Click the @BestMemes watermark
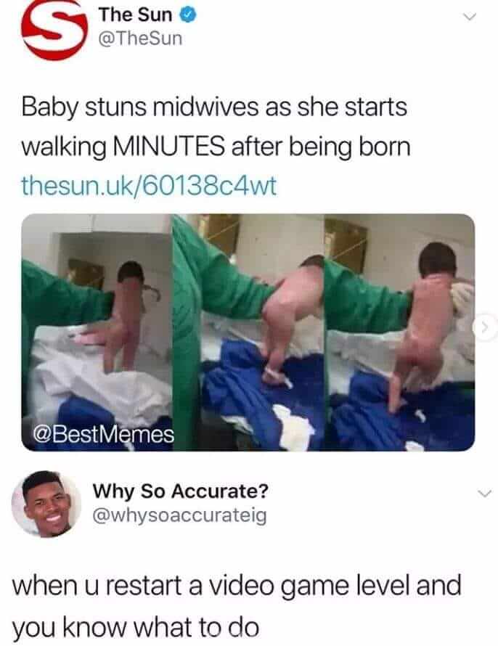Viewport: 498px width, 646px height. point(103,434)
